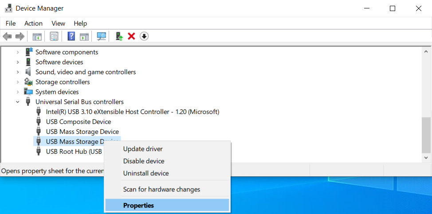Viewport: 432px width, 214px height.
Task: Toggle the console tree pane icon
Action: pyautogui.click(x=37, y=36)
